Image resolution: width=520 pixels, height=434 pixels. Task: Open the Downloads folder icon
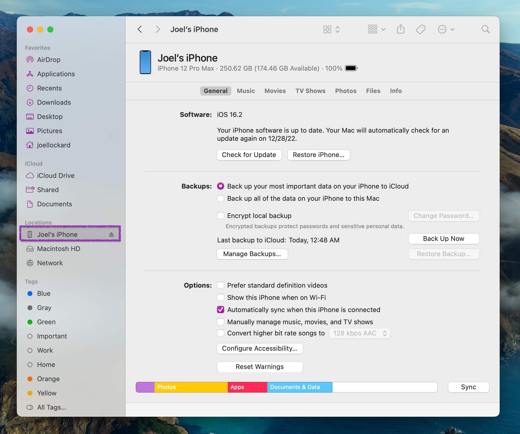[30, 102]
